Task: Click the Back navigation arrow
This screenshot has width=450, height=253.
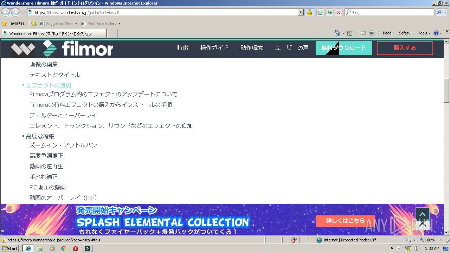Action: (6, 12)
